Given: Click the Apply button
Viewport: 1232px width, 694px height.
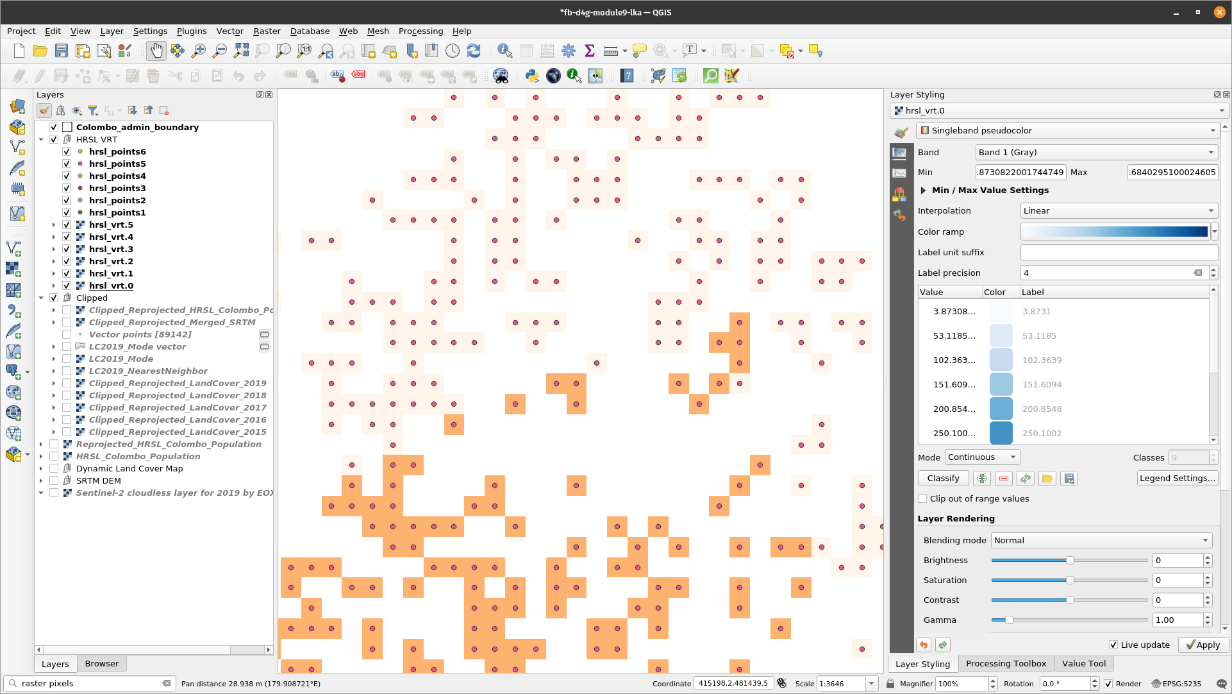Looking at the screenshot, I should (x=1203, y=645).
